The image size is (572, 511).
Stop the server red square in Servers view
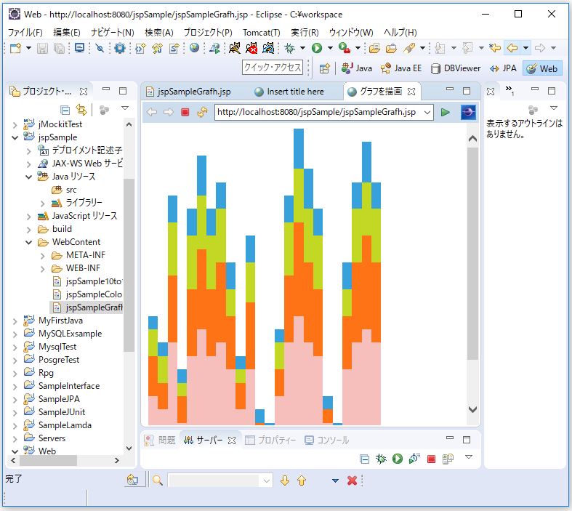431,459
